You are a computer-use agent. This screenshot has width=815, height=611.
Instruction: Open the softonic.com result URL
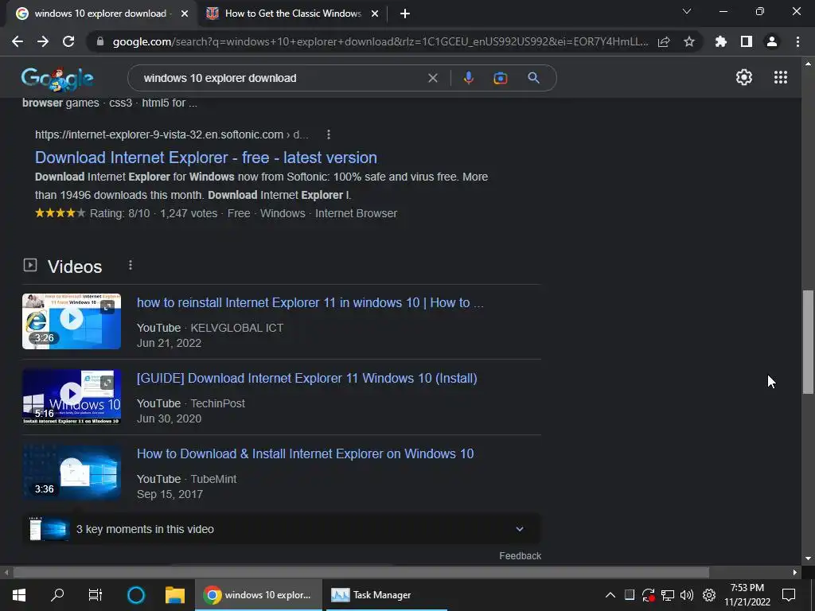pyautogui.click(x=172, y=134)
